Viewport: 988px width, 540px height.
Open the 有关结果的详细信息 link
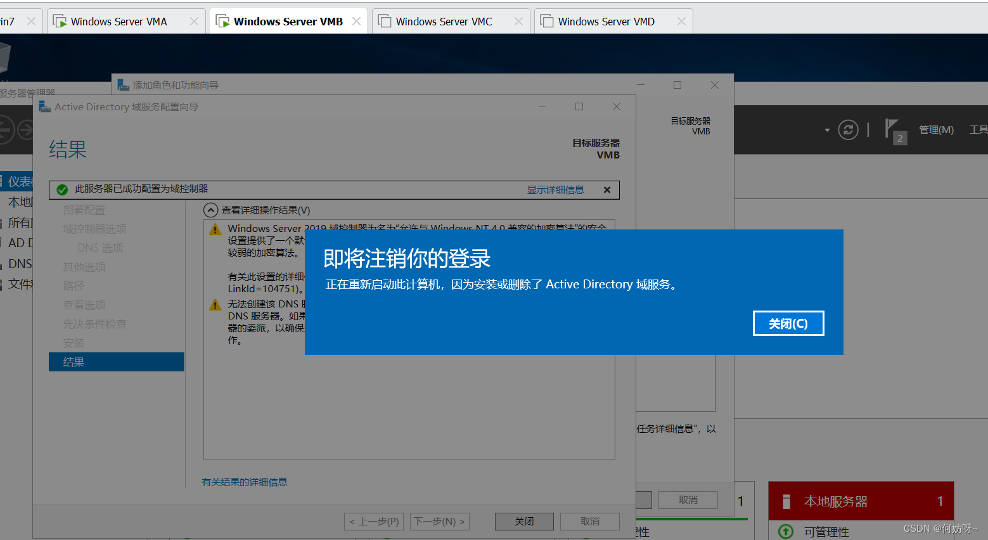[x=245, y=482]
